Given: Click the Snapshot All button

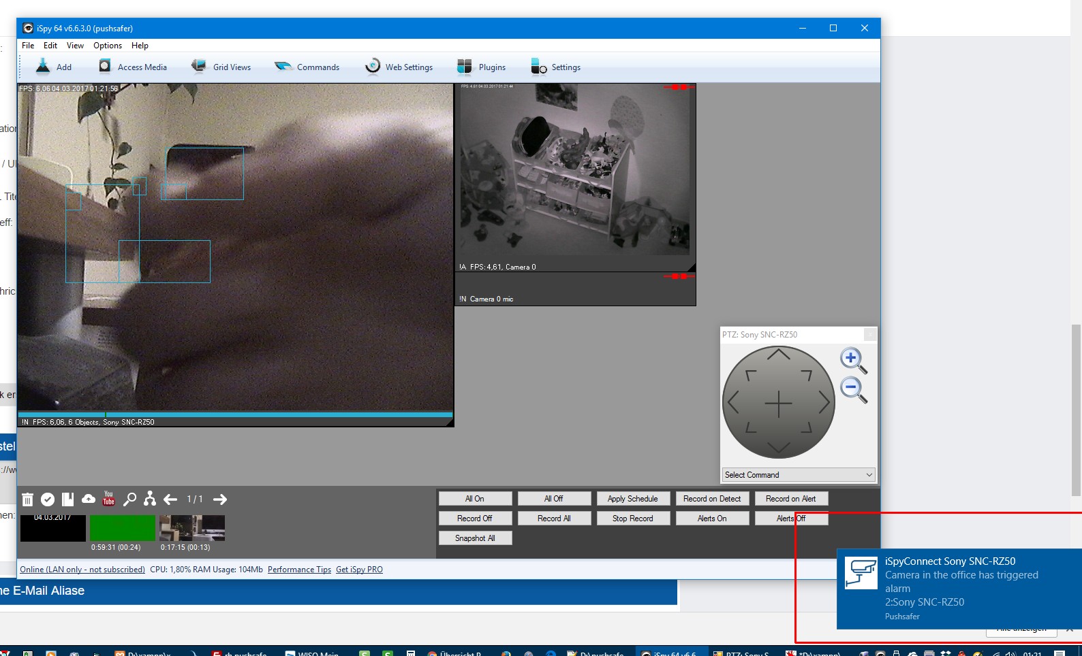Looking at the screenshot, I should pos(475,538).
